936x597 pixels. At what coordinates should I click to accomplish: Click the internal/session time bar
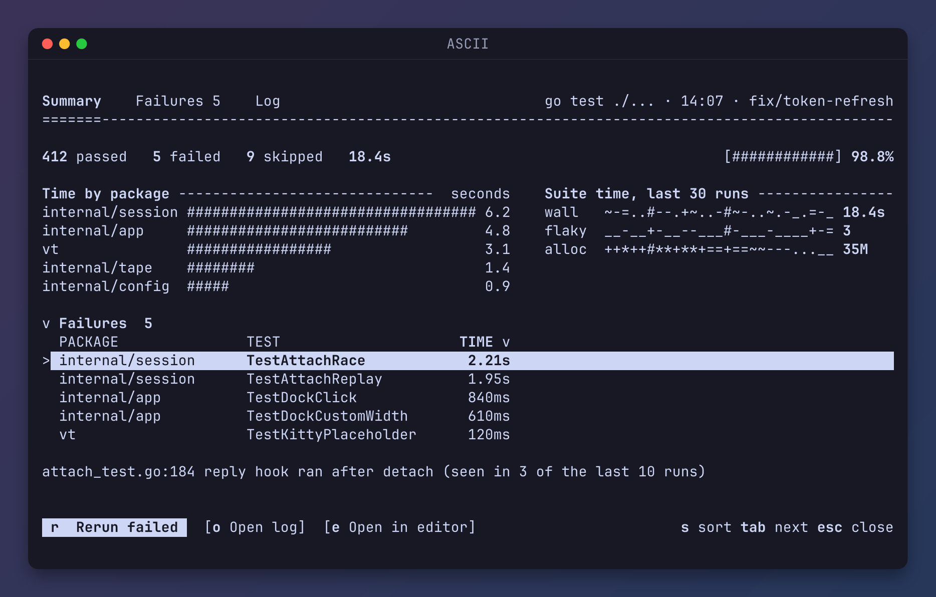(x=331, y=212)
